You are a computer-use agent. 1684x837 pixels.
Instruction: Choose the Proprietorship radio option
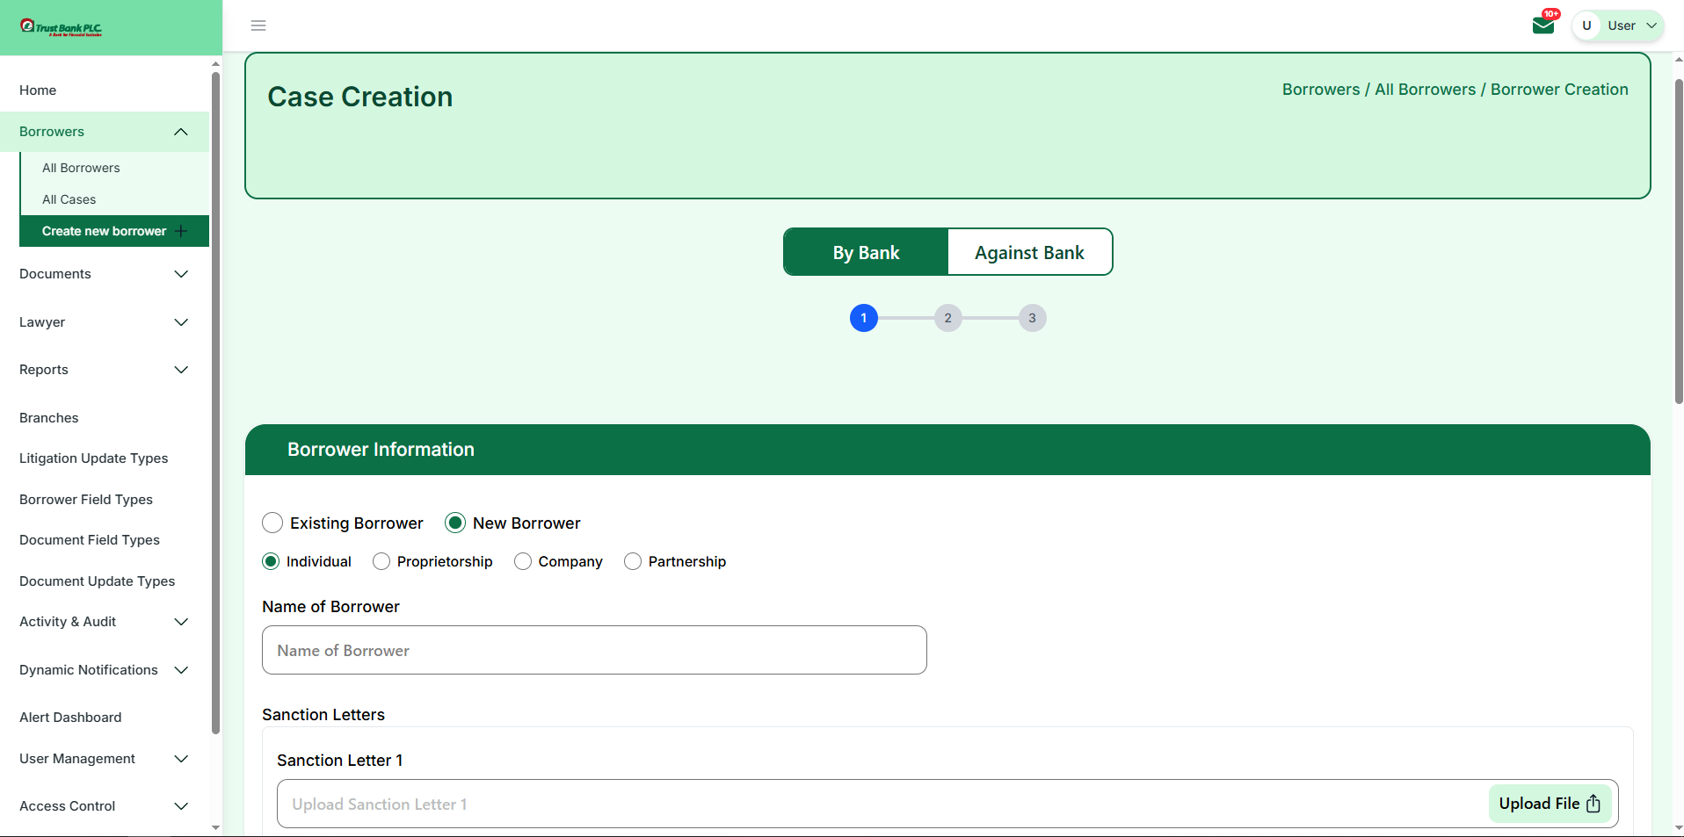pos(381,561)
